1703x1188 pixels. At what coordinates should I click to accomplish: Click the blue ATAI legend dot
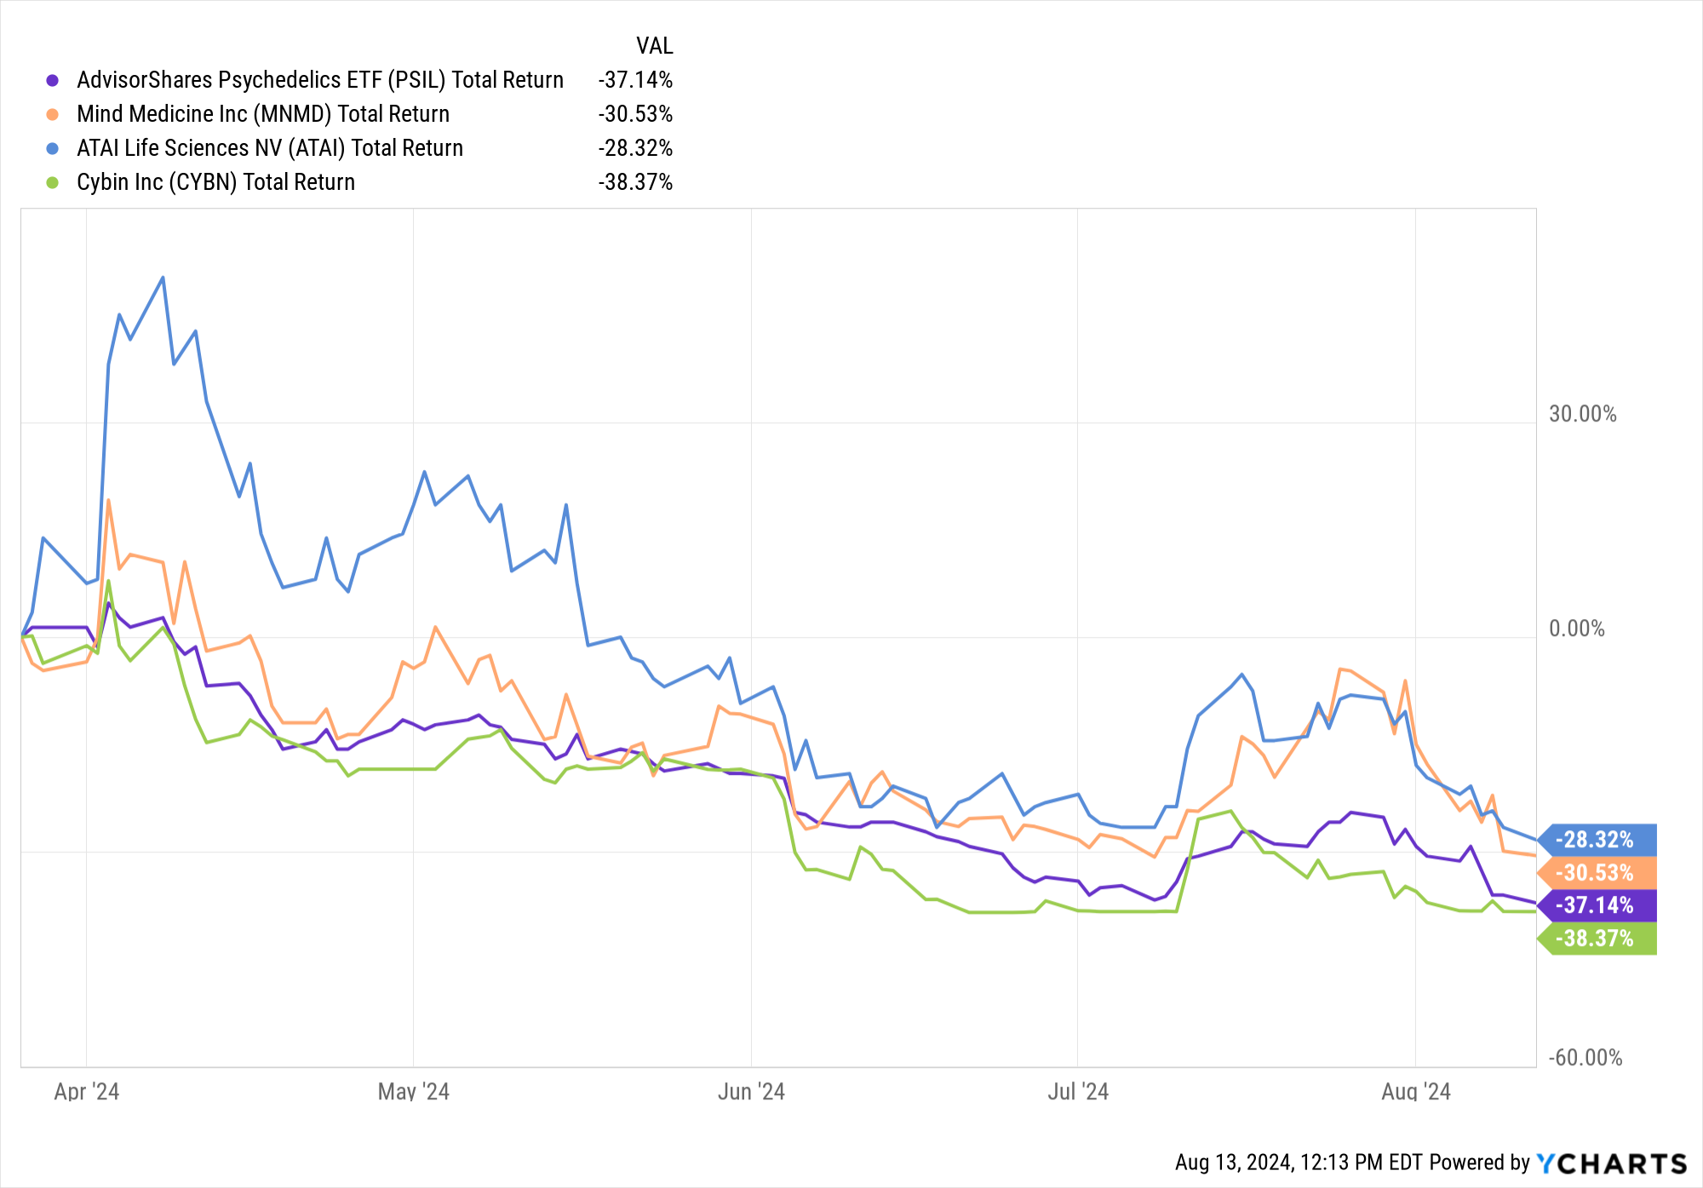[53, 148]
